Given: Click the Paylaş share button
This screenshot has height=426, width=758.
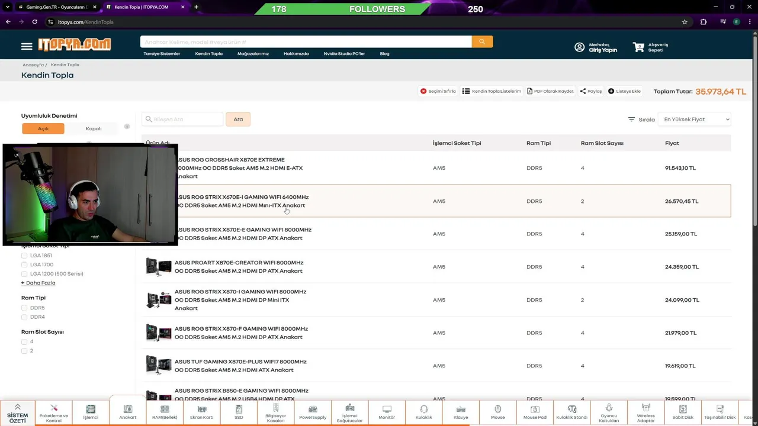Looking at the screenshot, I should coord(590,91).
